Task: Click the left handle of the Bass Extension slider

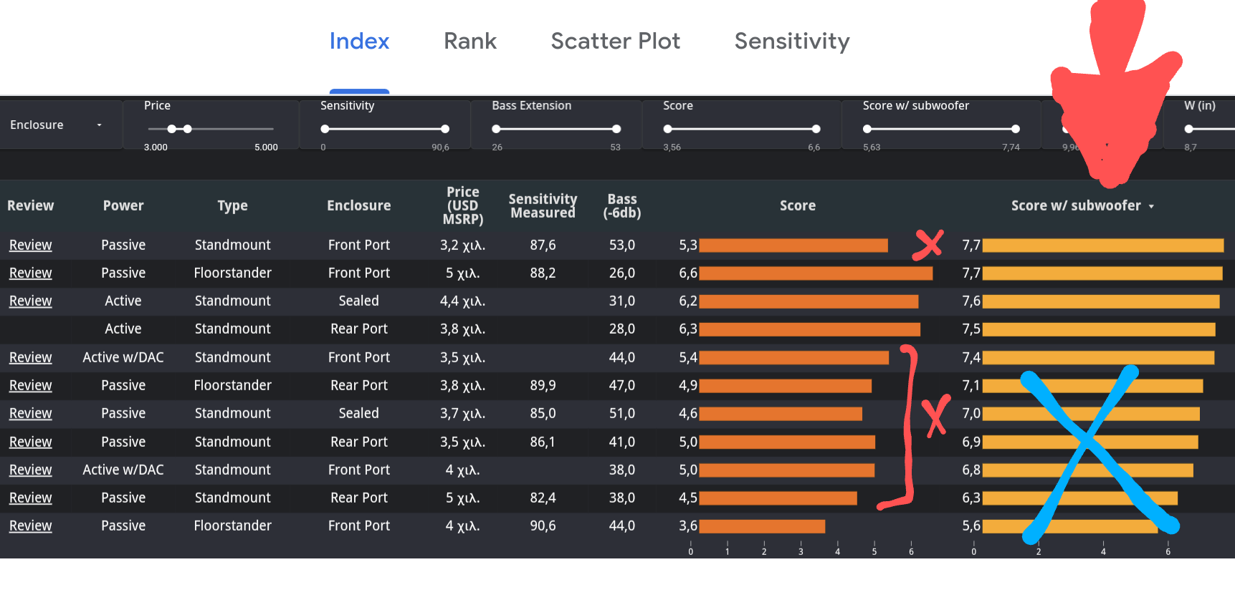Action: (496, 129)
